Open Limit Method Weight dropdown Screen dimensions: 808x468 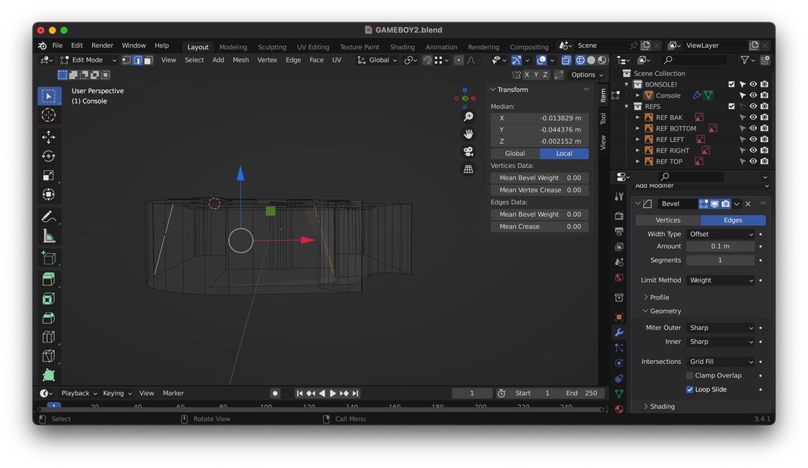[x=720, y=280]
